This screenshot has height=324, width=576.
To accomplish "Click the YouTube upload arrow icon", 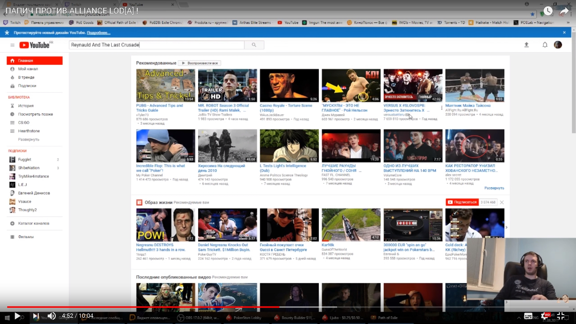I will tap(526, 45).
